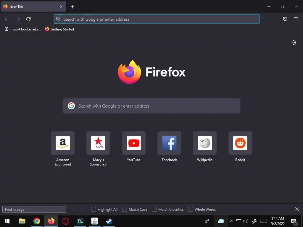Open the touch keyboard icon
The image size is (303, 227).
(x=263, y=221)
